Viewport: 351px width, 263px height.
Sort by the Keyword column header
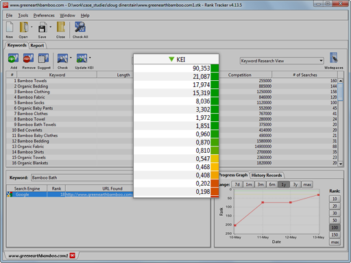click(x=57, y=75)
